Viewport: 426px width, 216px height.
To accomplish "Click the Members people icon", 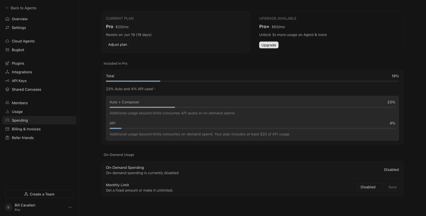I will 7,103.
